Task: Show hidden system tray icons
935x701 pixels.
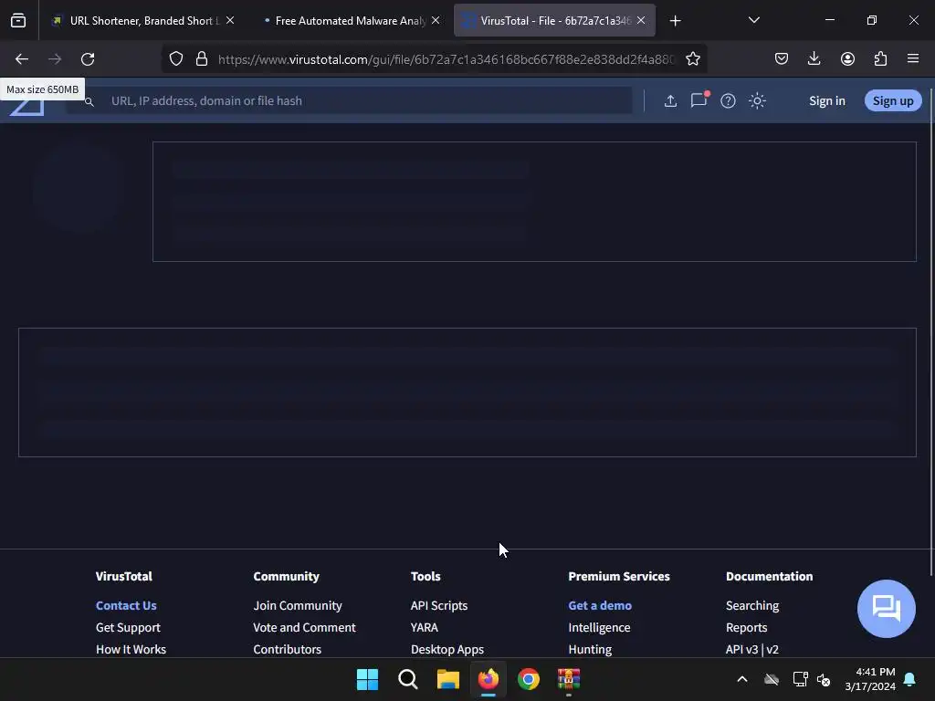Action: tap(742, 679)
